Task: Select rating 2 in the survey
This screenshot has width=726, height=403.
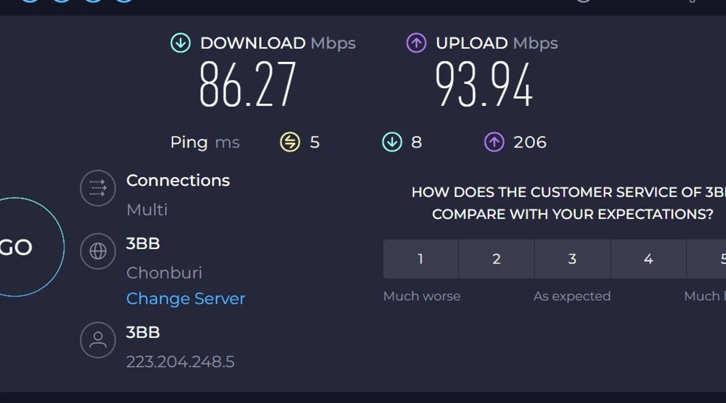Action: [497, 259]
